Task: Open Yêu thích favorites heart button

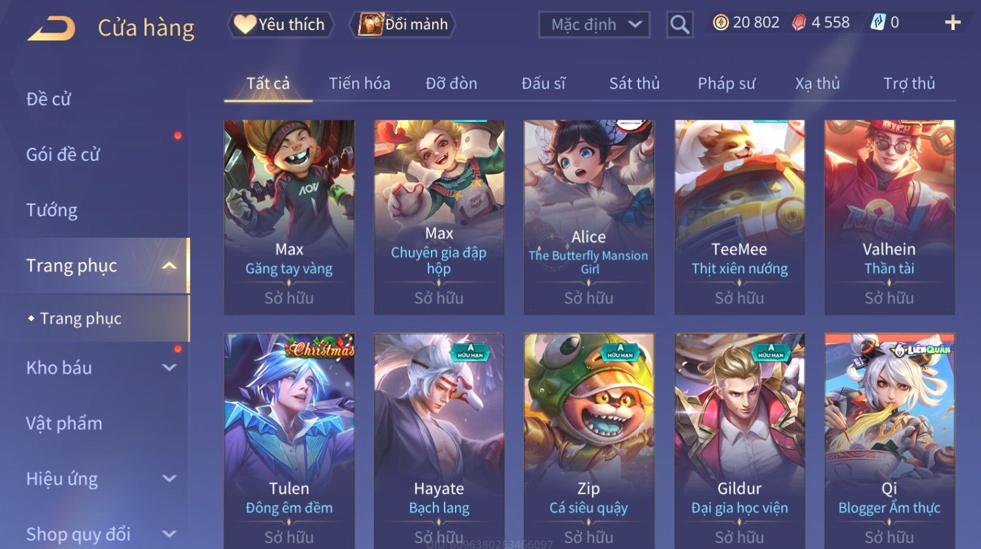Action: point(281,25)
